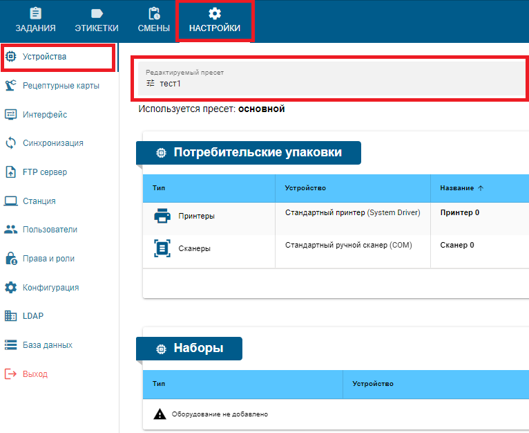Click Выход to log out

click(35, 374)
